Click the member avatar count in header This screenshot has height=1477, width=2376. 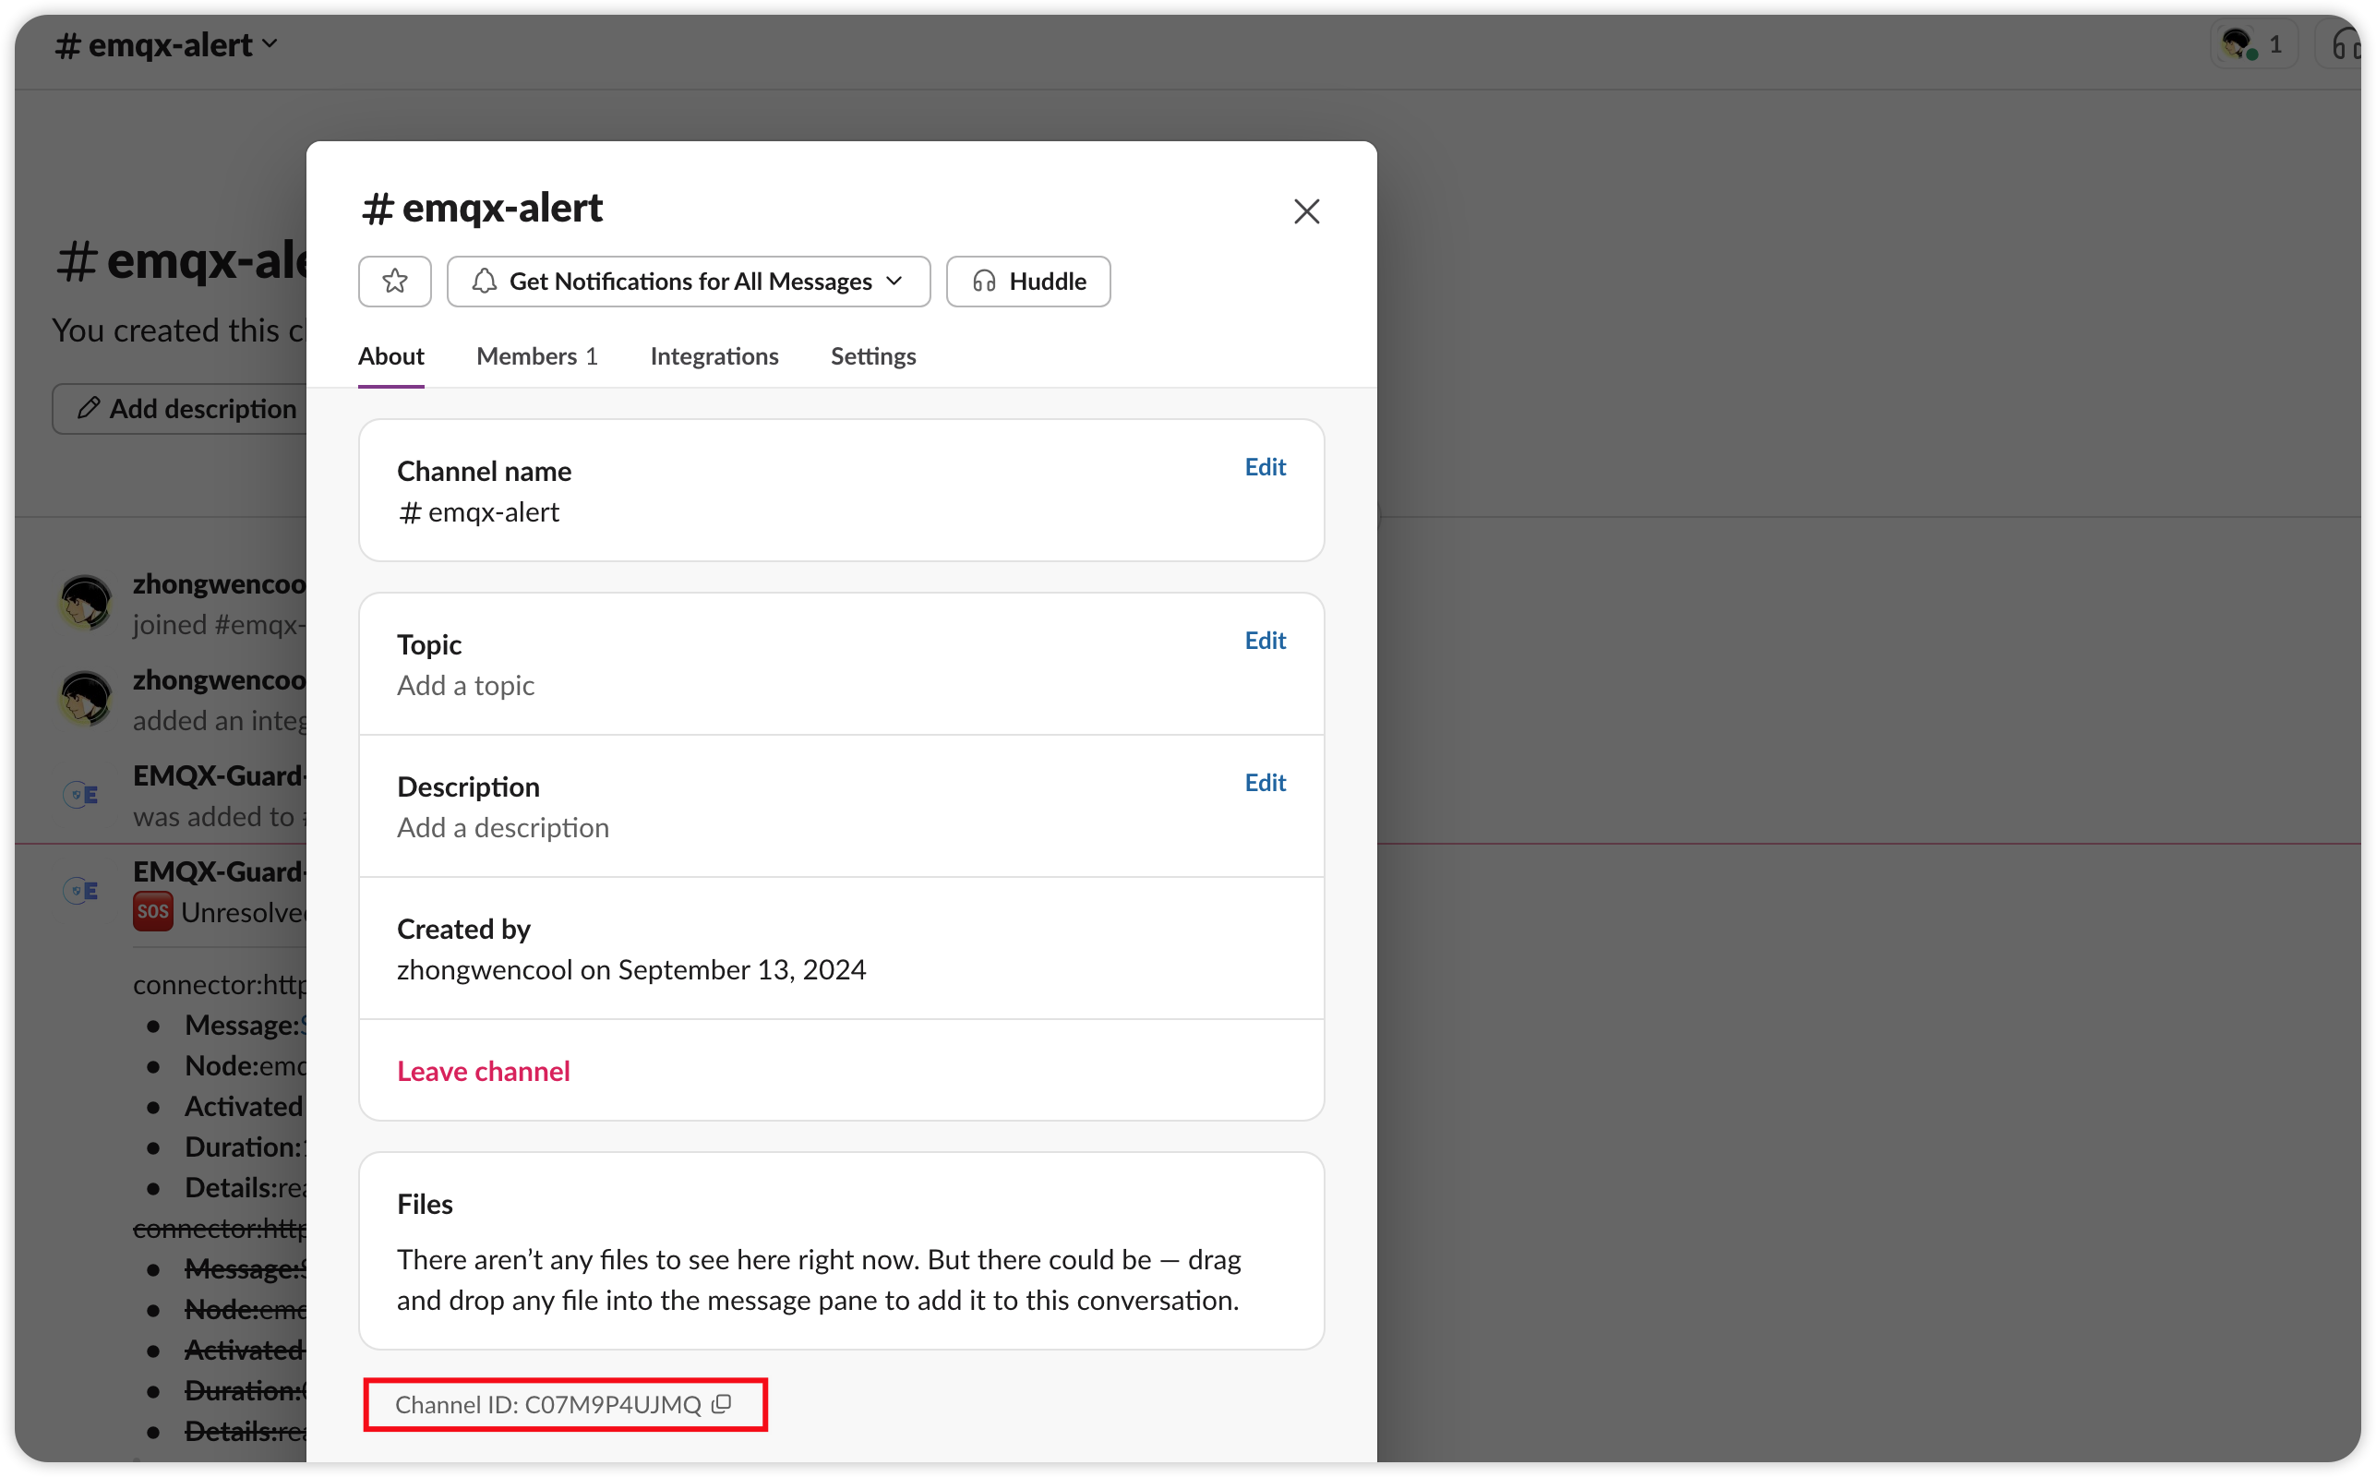coord(2254,45)
